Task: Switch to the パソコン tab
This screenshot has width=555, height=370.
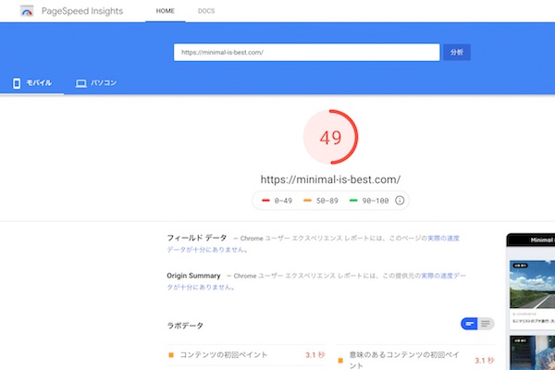Action: point(96,83)
